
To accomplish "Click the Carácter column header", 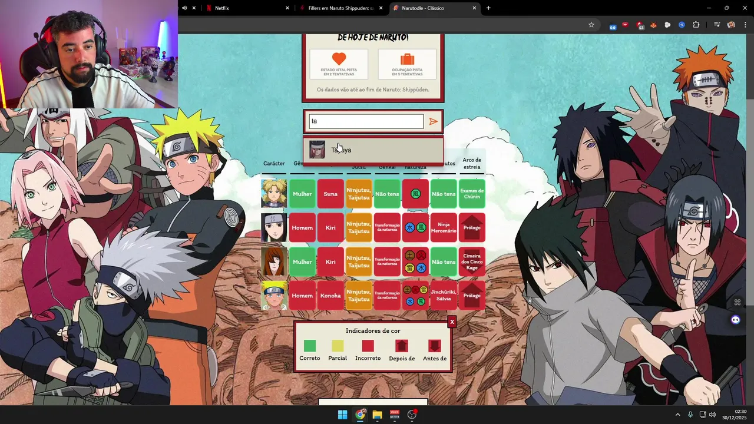I will pos(274,164).
